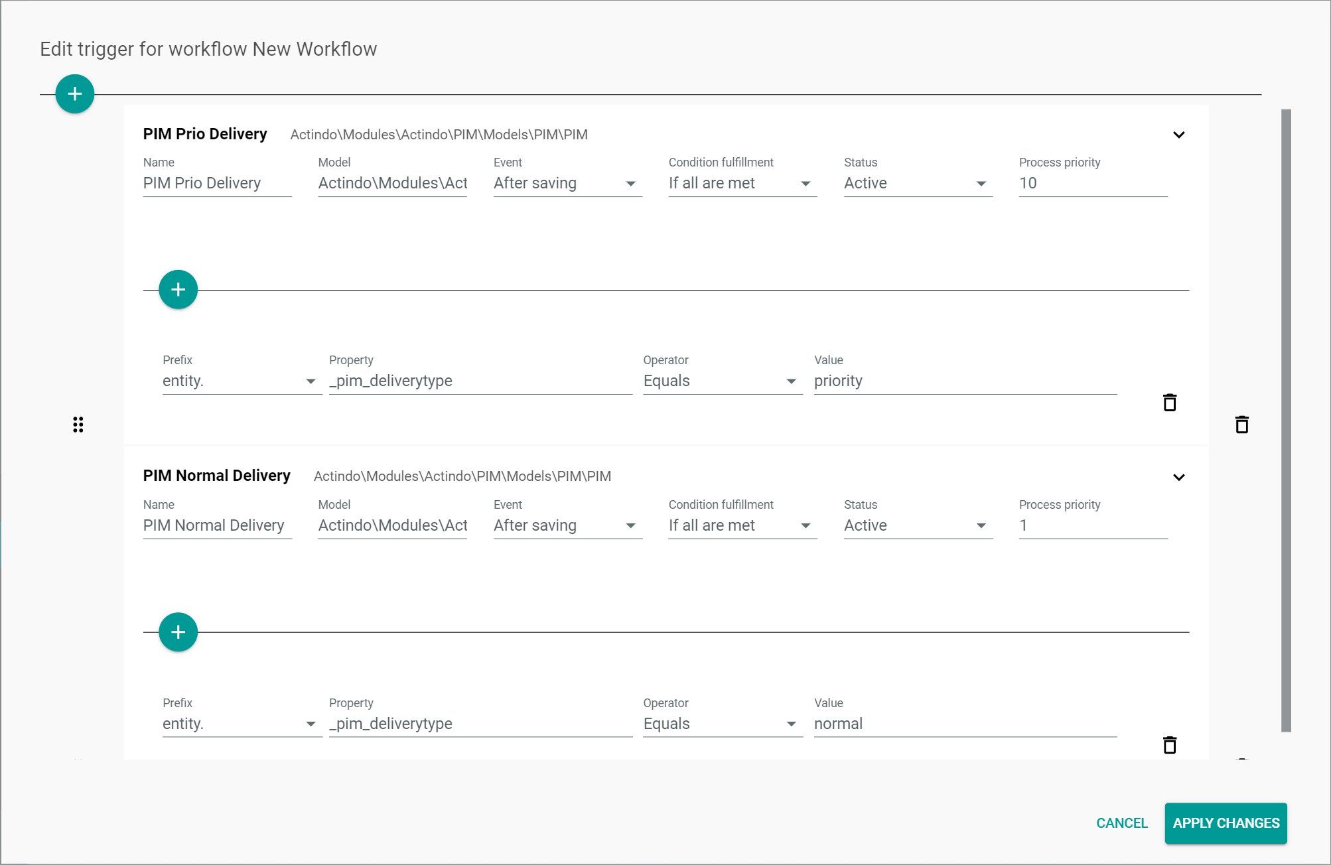Screen dimensions: 1331x865
Task: Open Condition fulfillment dropdown for PIM Normal Delivery
Action: pos(743,525)
